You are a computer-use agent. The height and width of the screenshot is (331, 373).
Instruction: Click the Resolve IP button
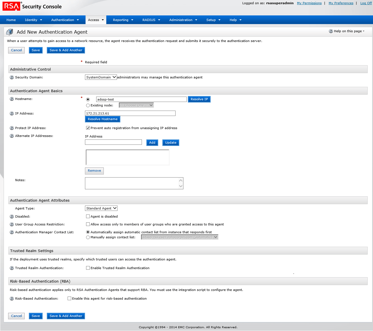pyautogui.click(x=199, y=99)
